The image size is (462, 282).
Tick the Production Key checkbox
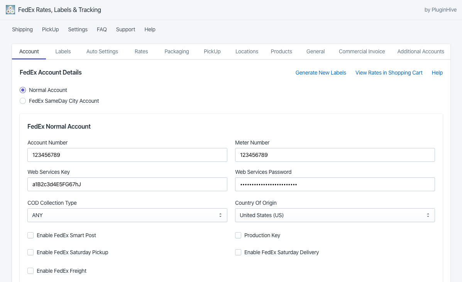[x=238, y=235]
